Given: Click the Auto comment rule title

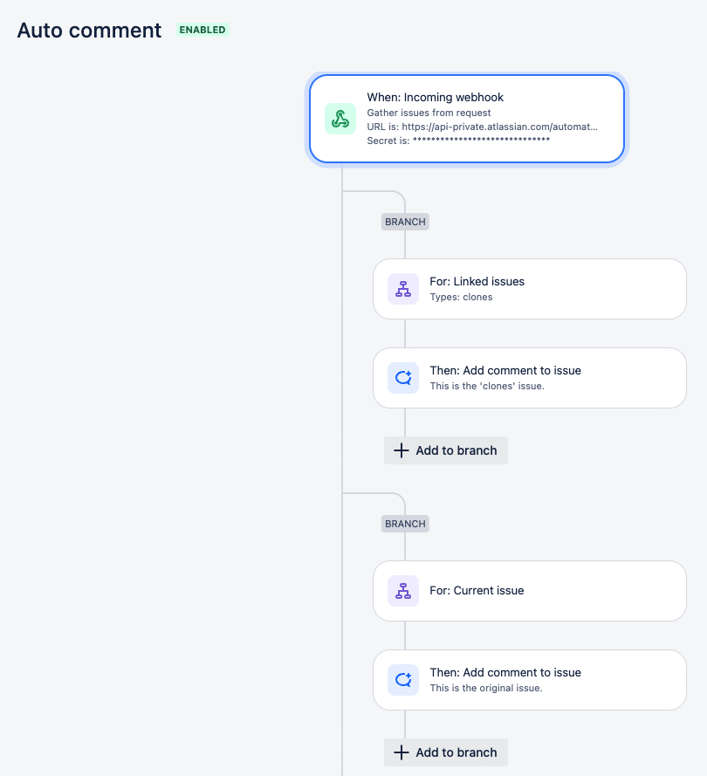Looking at the screenshot, I should point(89,31).
